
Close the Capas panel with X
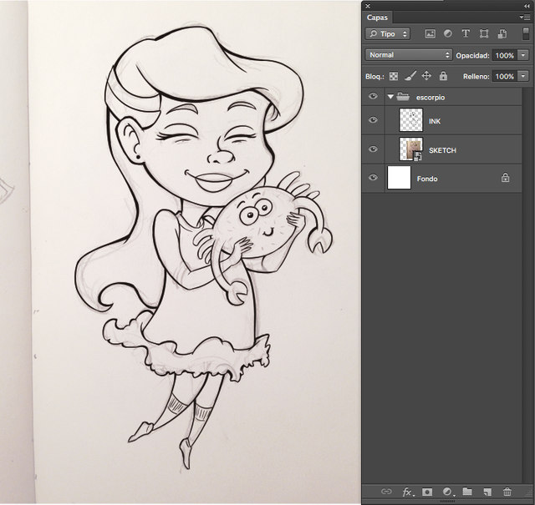(x=368, y=6)
